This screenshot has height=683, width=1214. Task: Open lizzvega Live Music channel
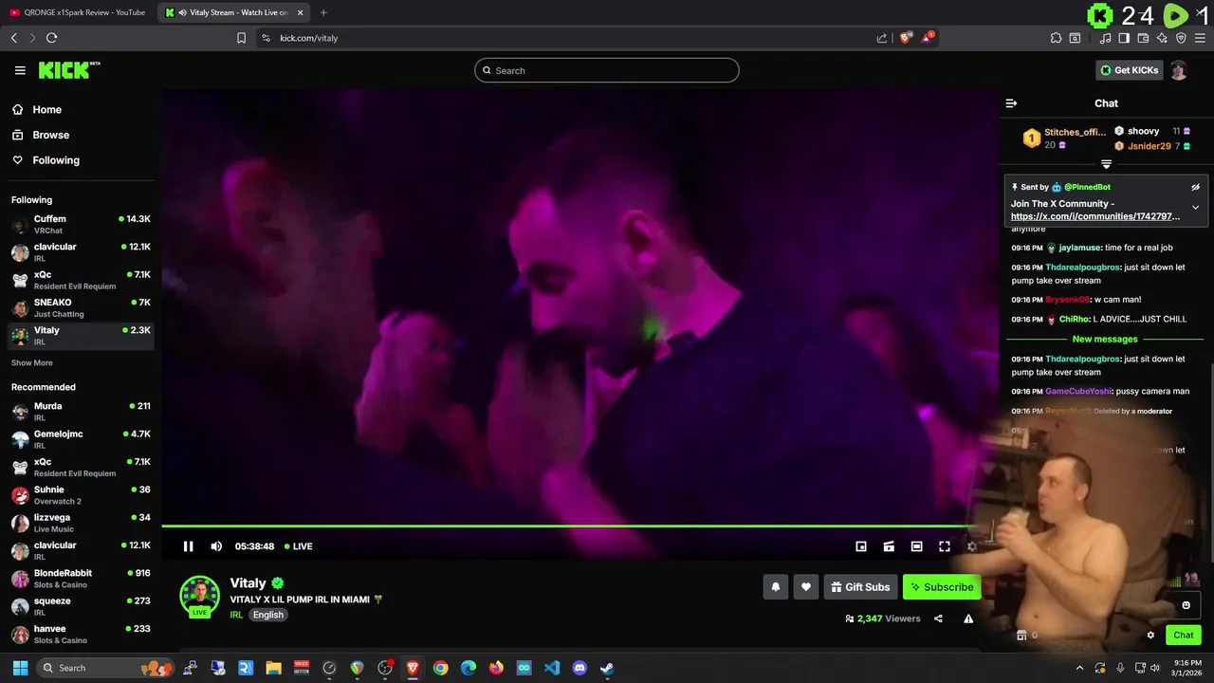[x=81, y=523]
